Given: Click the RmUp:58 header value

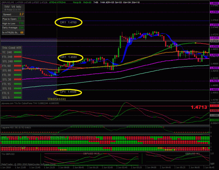Looking at the screenshot, I should (x=77, y=2).
